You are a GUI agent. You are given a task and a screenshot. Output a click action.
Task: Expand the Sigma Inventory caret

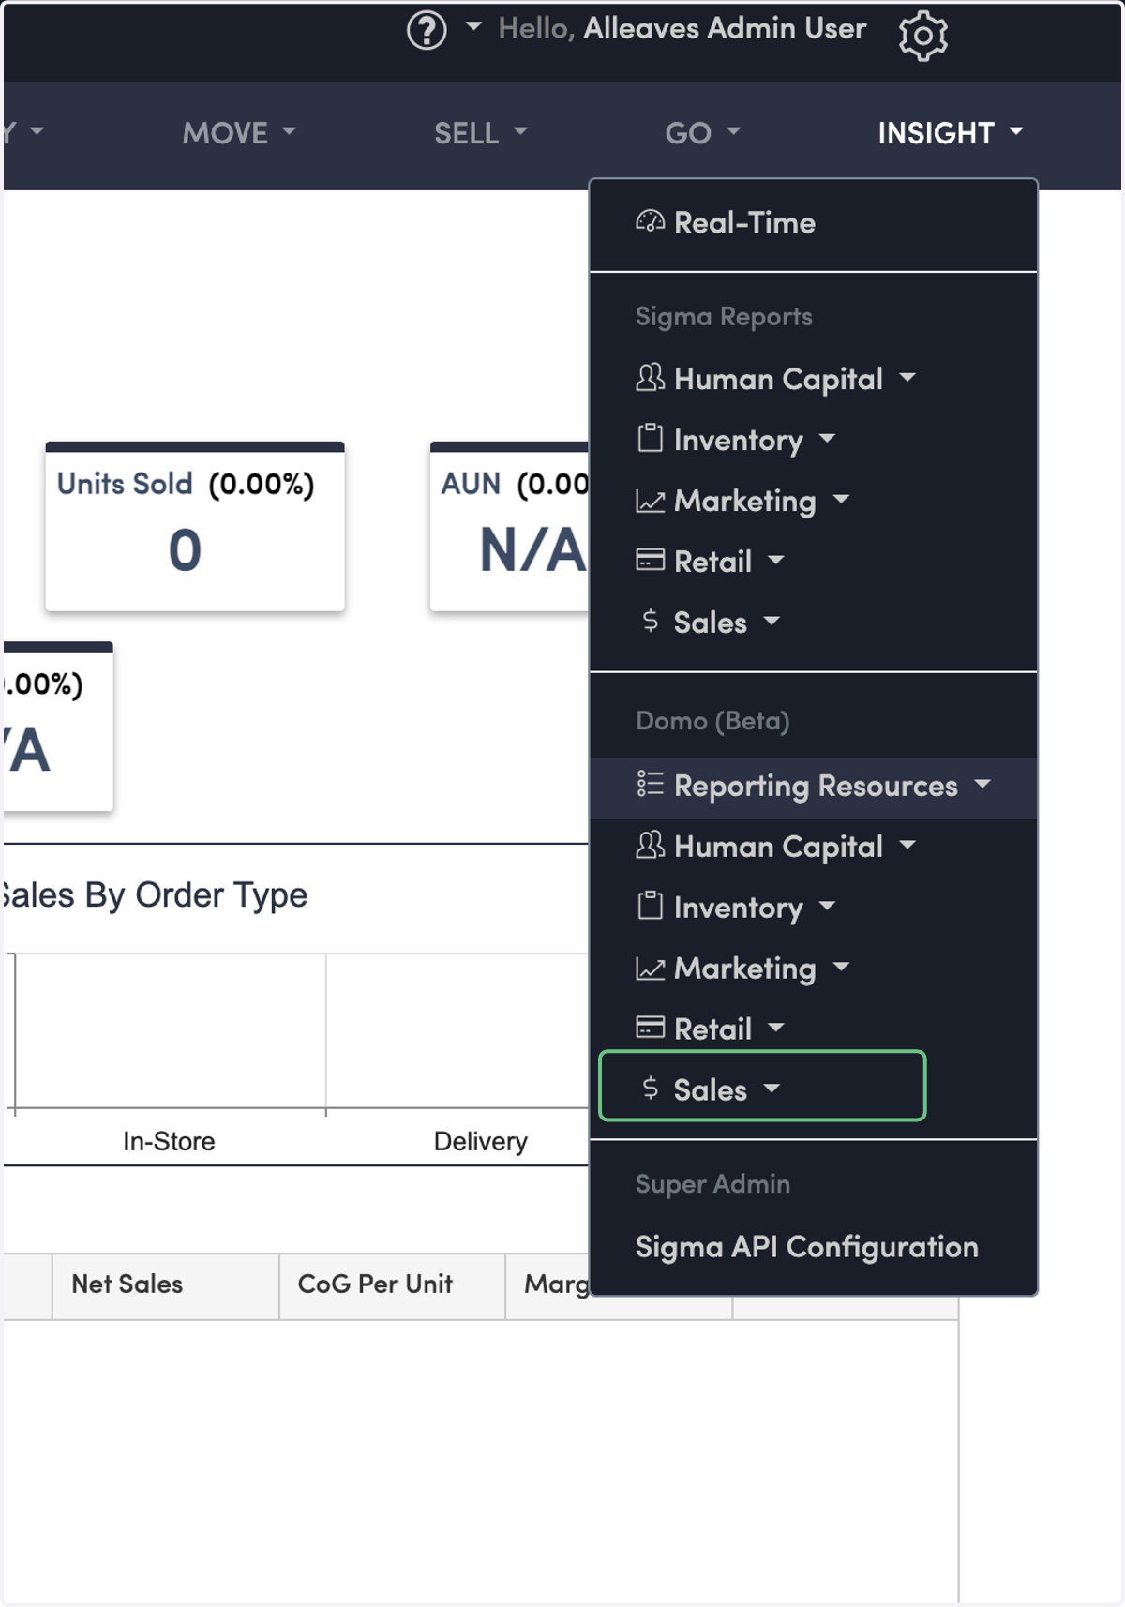(x=826, y=438)
